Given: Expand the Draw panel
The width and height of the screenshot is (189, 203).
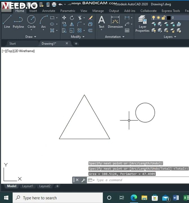Looking at the screenshot, I should pyautogui.click(x=31, y=37).
